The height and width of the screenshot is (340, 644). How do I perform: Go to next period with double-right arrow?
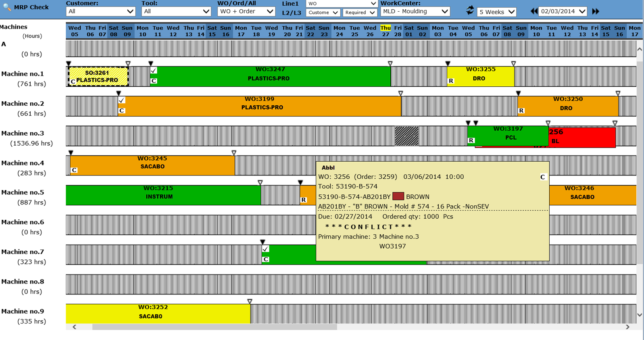pyautogui.click(x=596, y=11)
